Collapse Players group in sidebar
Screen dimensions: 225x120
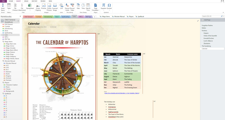[3, 83]
